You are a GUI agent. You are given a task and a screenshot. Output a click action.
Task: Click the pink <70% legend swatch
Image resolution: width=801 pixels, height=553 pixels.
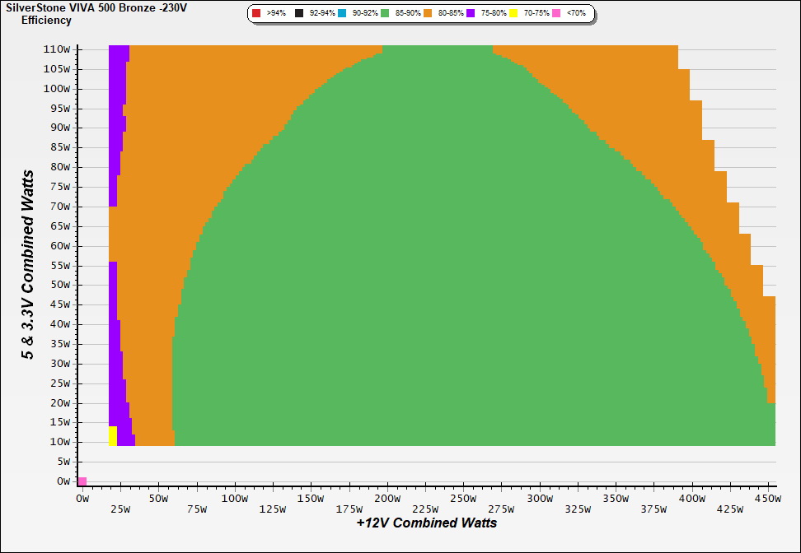click(x=557, y=14)
